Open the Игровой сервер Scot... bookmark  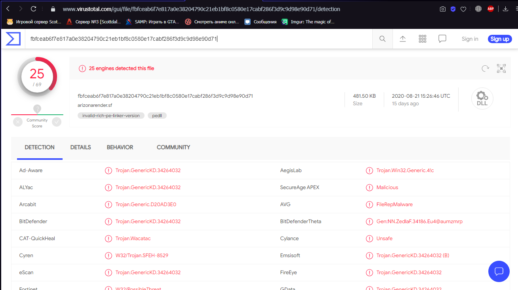pyautogui.click(x=34, y=22)
